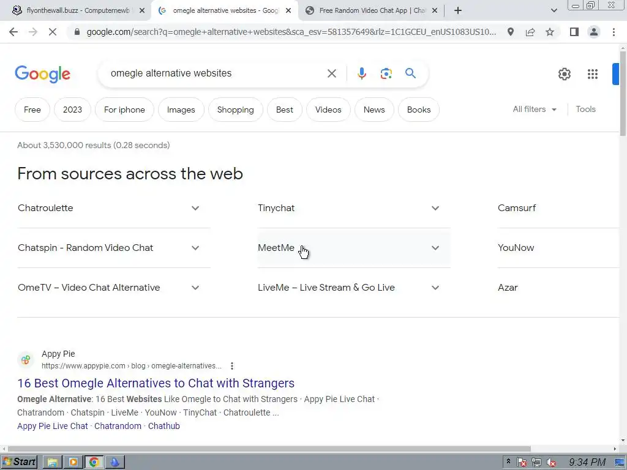The image size is (627, 470).
Task: Open Google quick settings gear
Action: (x=564, y=74)
